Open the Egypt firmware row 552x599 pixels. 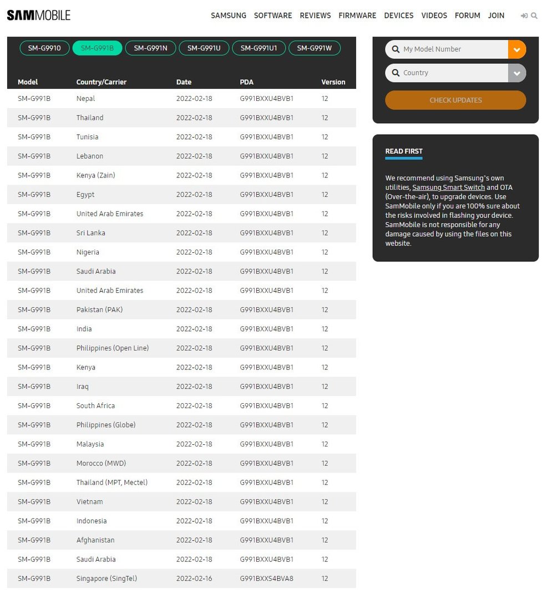(x=181, y=195)
